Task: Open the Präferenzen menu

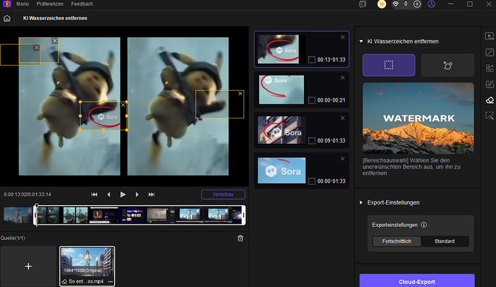Action: 50,4
